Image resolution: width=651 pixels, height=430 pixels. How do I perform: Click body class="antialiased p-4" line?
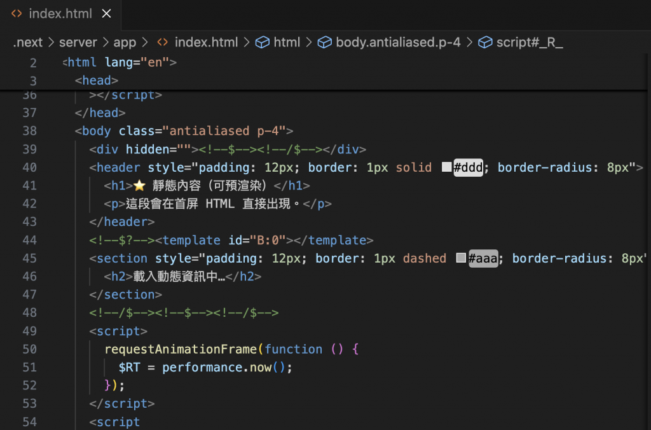[184, 131]
